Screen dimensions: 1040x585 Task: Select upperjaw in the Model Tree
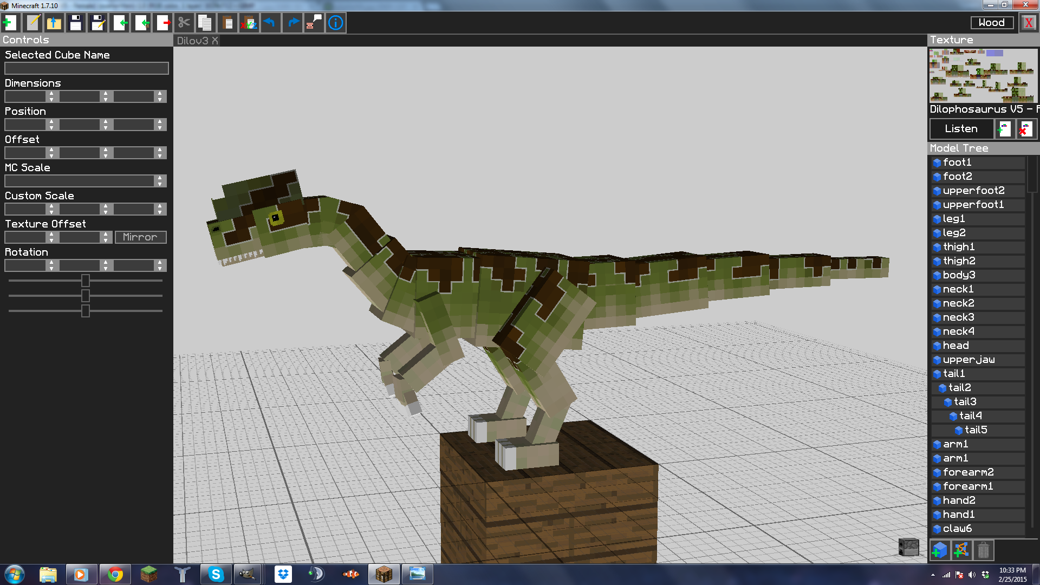(x=978, y=360)
